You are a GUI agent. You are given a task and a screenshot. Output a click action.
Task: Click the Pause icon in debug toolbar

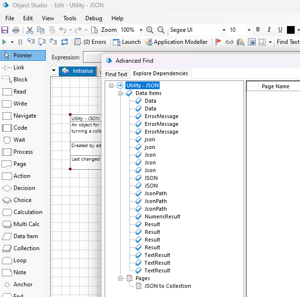click(20, 42)
